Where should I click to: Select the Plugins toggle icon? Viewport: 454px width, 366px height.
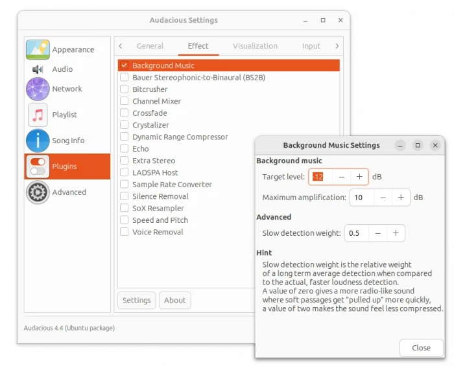coord(38,166)
